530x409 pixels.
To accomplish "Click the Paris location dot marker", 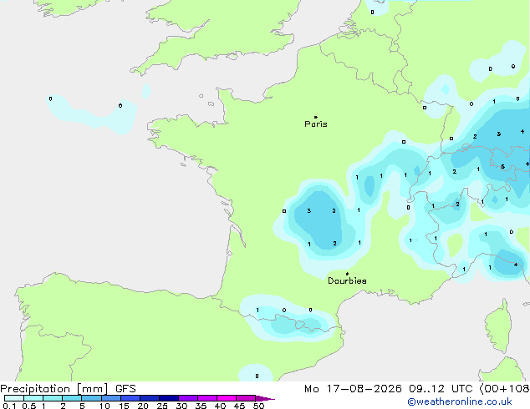I will tap(316, 117).
